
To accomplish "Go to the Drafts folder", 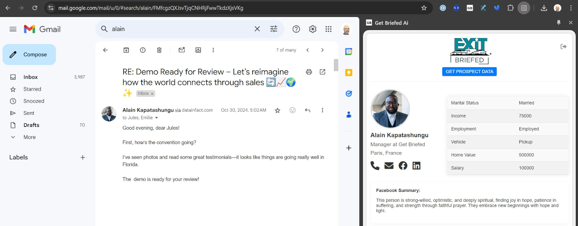I will [31, 125].
